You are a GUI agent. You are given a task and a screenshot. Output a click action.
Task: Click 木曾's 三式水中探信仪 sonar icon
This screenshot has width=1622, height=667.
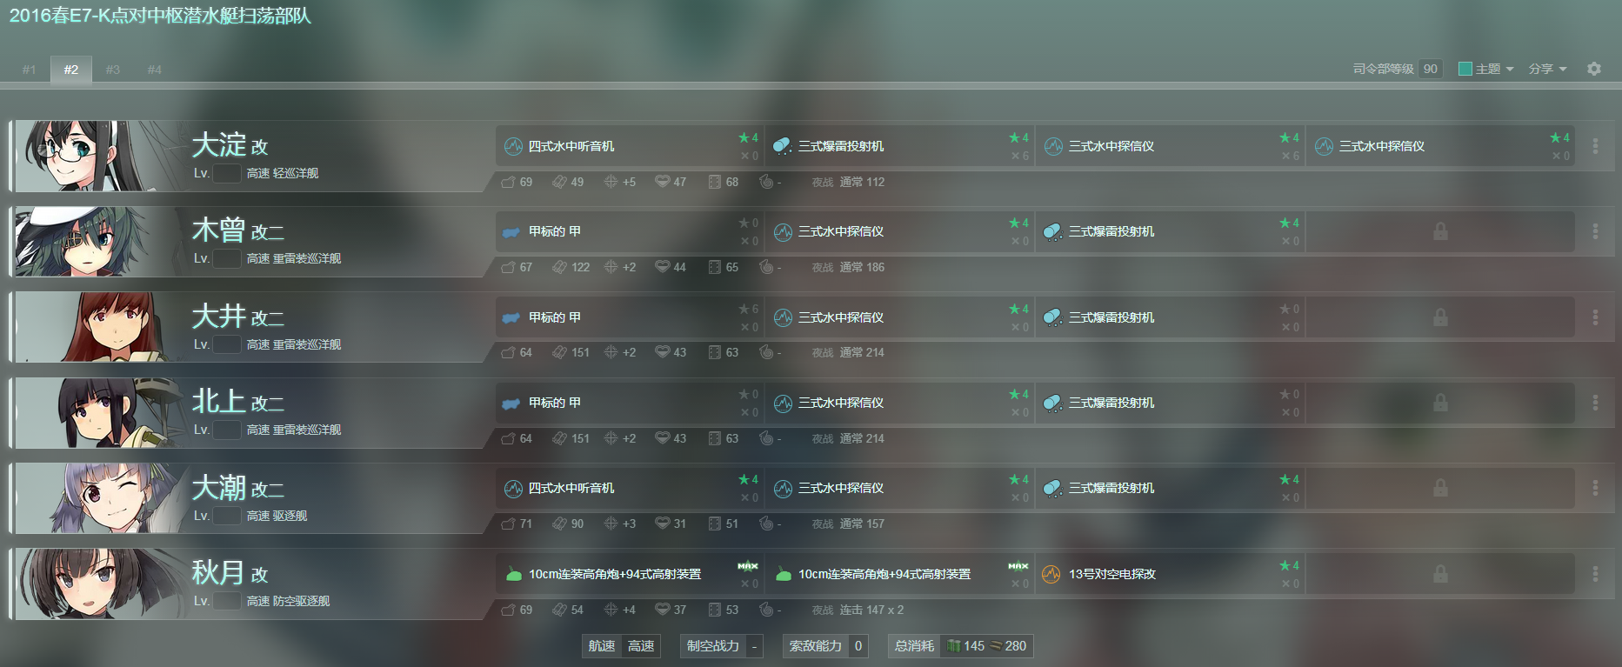coord(783,232)
